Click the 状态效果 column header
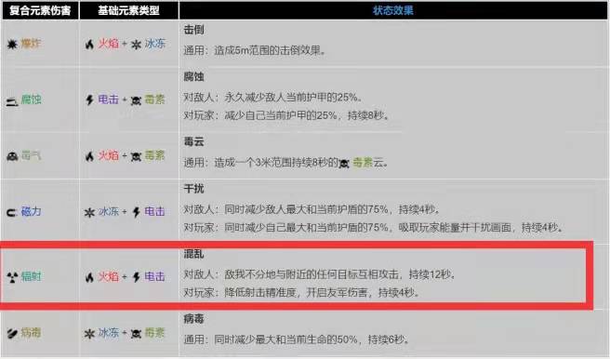The width and height of the screenshot is (610, 359). click(393, 10)
